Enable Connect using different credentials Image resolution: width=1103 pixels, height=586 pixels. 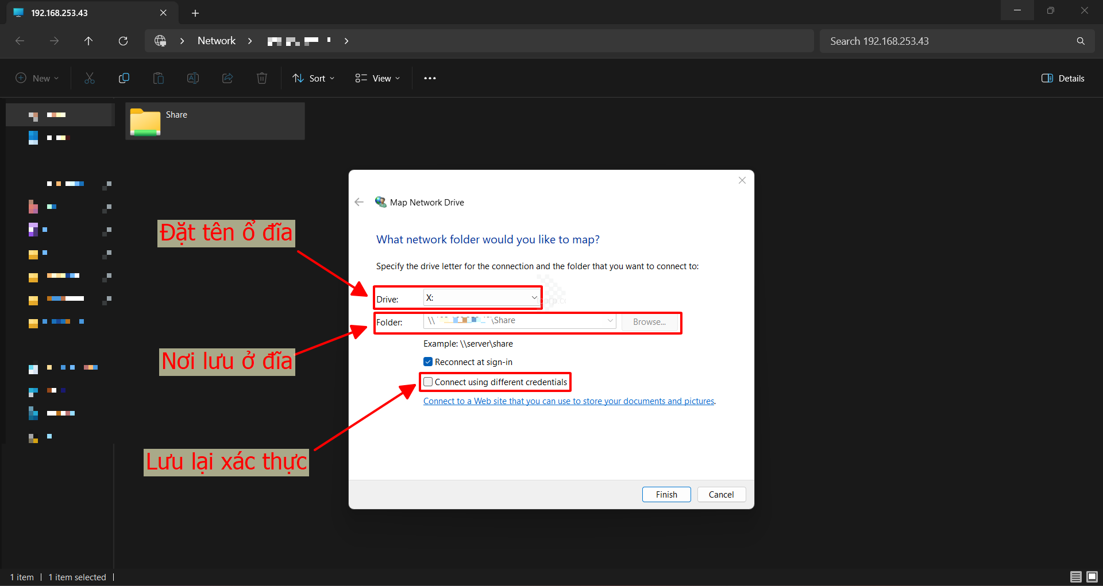point(428,382)
